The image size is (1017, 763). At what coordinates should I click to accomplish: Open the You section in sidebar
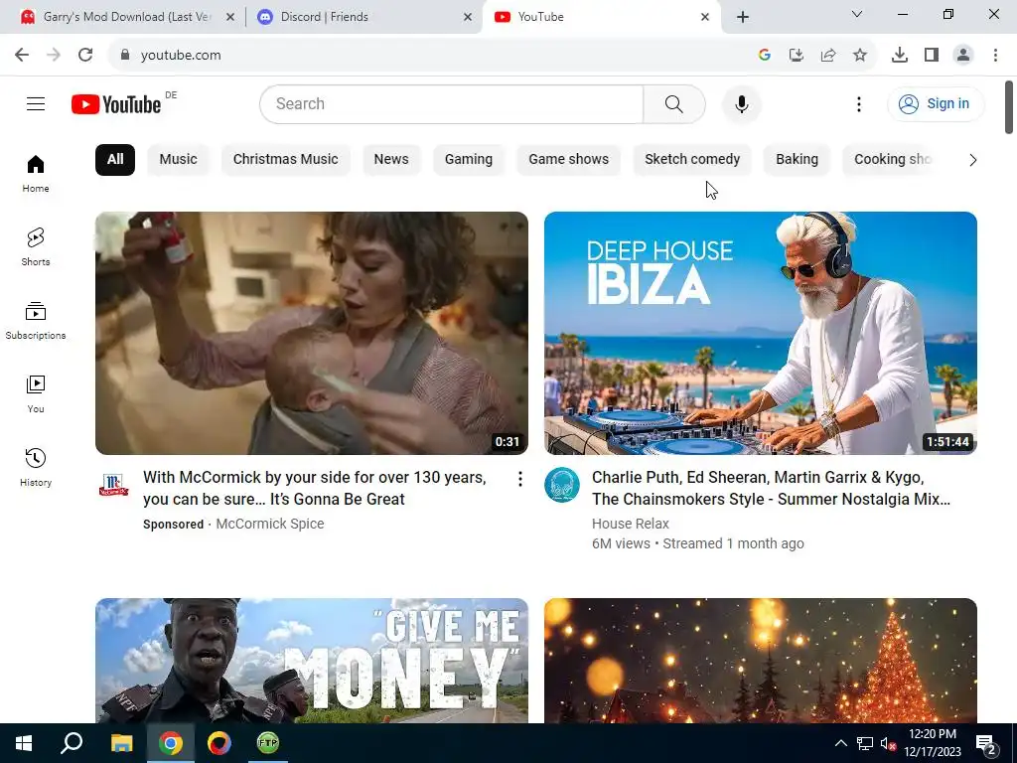click(36, 393)
